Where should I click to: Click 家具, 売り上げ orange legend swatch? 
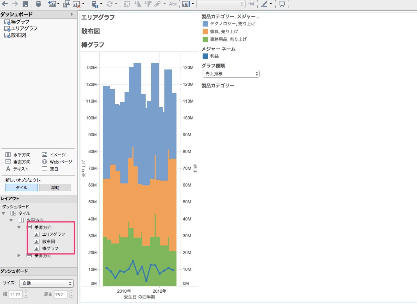[205, 32]
